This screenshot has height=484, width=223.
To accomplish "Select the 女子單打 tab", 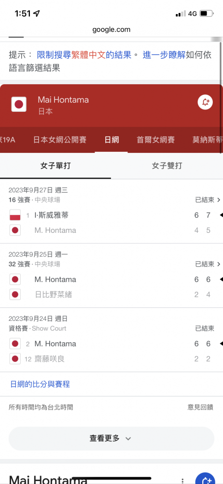I will 56,166.
